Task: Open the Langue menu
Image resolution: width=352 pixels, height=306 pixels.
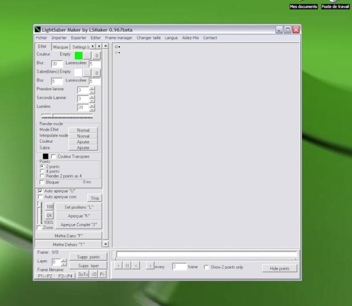Action: (171, 38)
